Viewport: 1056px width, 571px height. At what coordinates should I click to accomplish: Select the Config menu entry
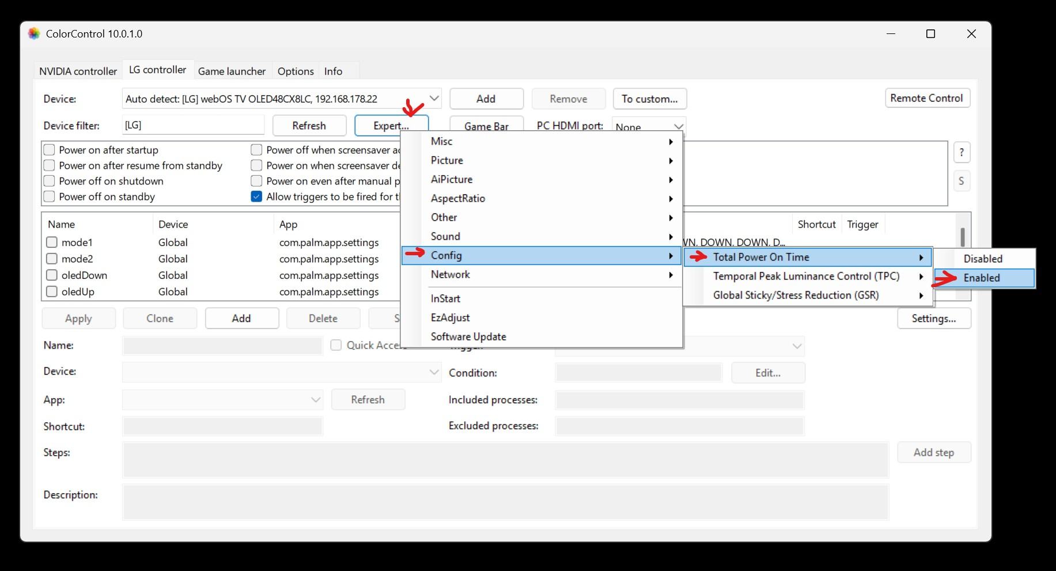coord(542,255)
